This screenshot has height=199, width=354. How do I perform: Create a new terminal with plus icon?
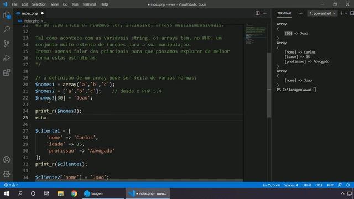click(x=341, y=13)
